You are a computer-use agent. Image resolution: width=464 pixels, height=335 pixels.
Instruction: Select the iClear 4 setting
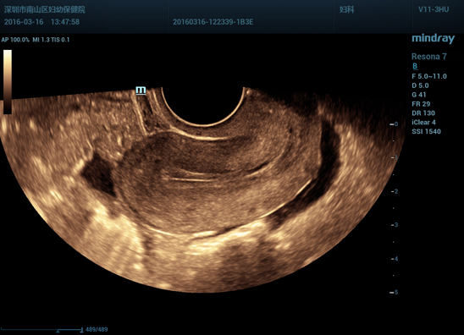tap(423, 122)
